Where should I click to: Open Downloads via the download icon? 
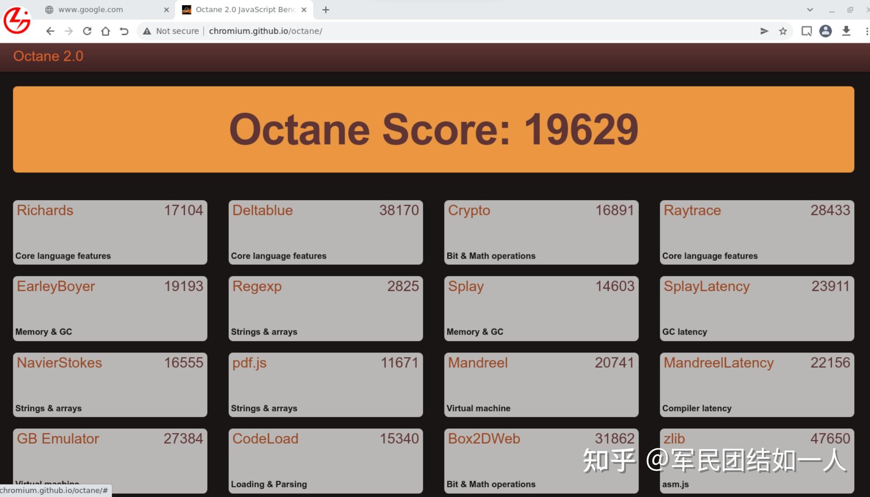coord(846,31)
